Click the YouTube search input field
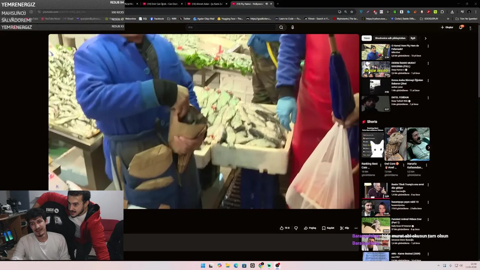This screenshot has width=480, height=270. point(231,27)
